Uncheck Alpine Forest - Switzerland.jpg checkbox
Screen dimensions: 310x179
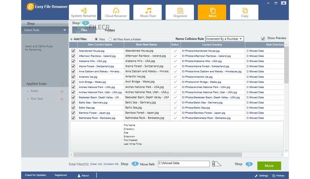pyautogui.click(x=73, y=66)
